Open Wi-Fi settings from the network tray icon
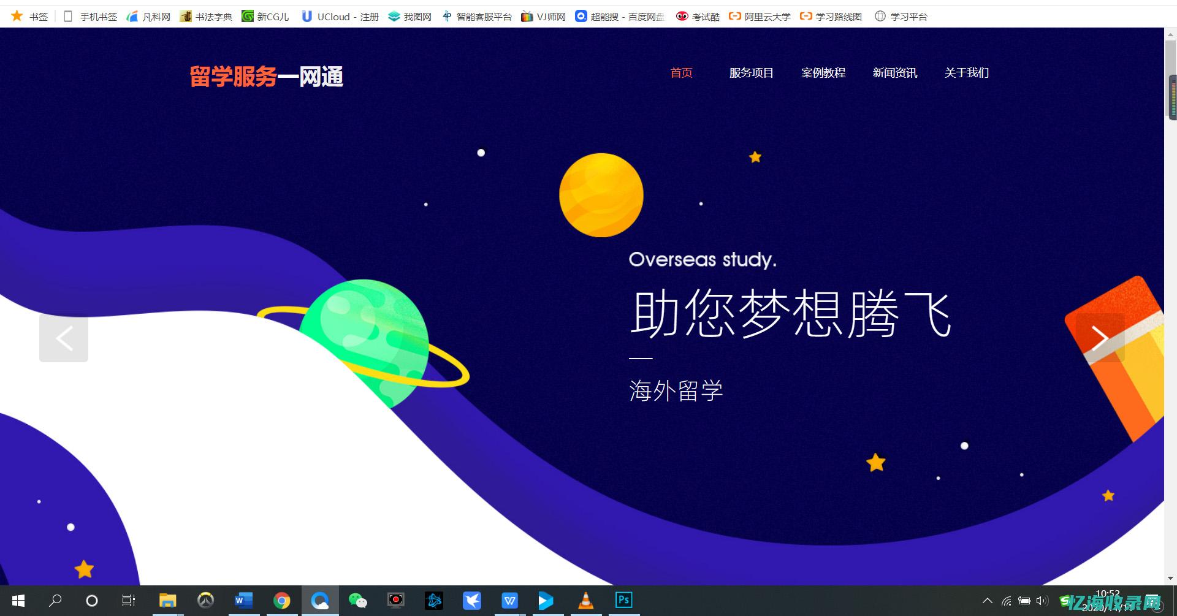Screen dimensions: 1177x616 point(1006,601)
